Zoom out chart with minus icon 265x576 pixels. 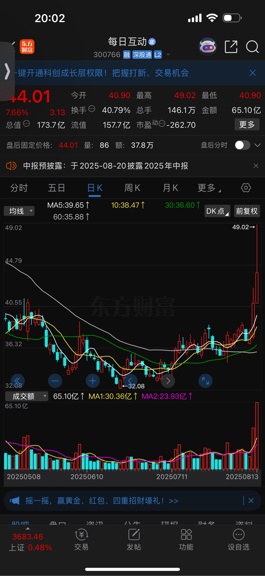click(55, 381)
